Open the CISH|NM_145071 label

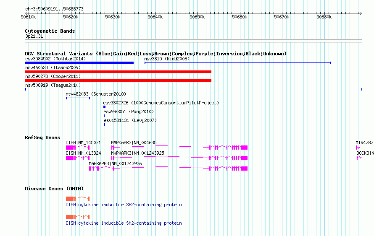(x=83, y=143)
